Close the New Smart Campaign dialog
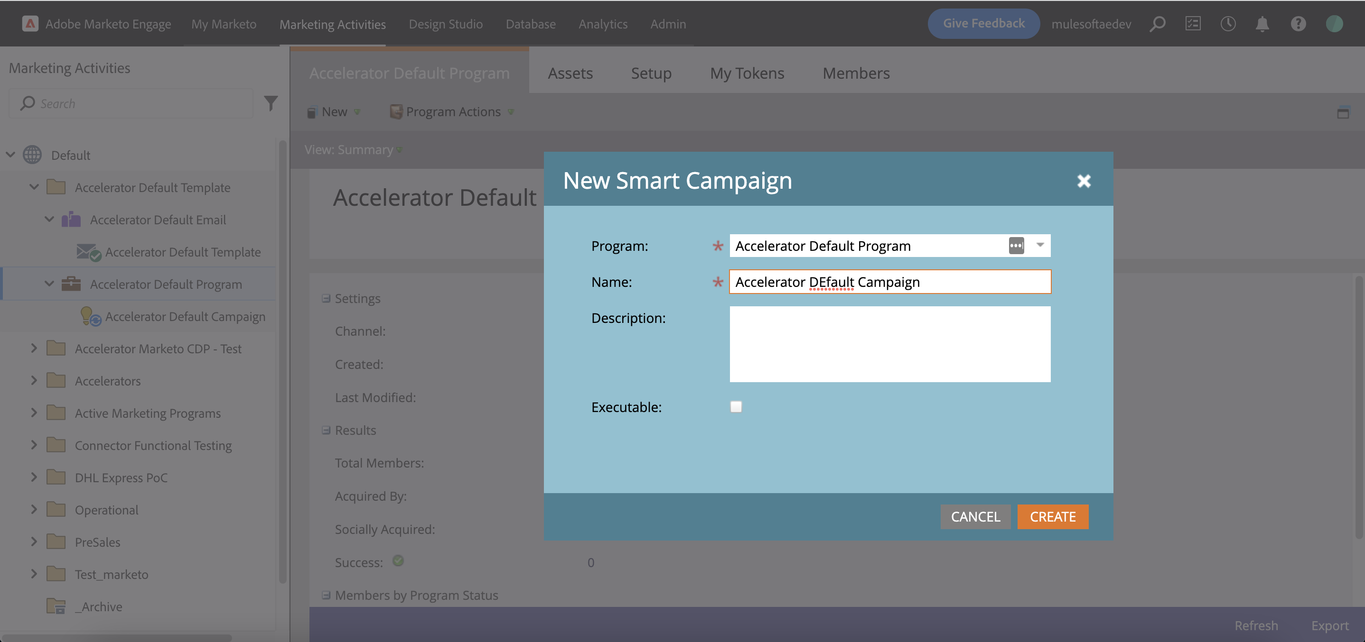This screenshot has width=1365, height=642. coord(1084,181)
